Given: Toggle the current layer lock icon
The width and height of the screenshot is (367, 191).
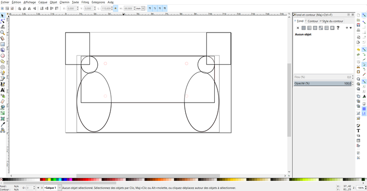Looking at the screenshot, I should tap(41, 188).
